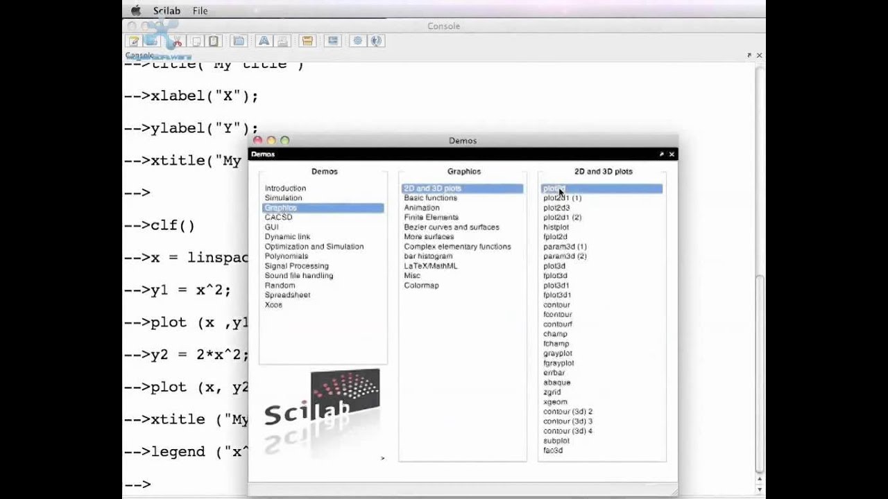Launch SciNotes editor from the Console toolbar
Viewport: 888px width, 499px height.
(135, 41)
